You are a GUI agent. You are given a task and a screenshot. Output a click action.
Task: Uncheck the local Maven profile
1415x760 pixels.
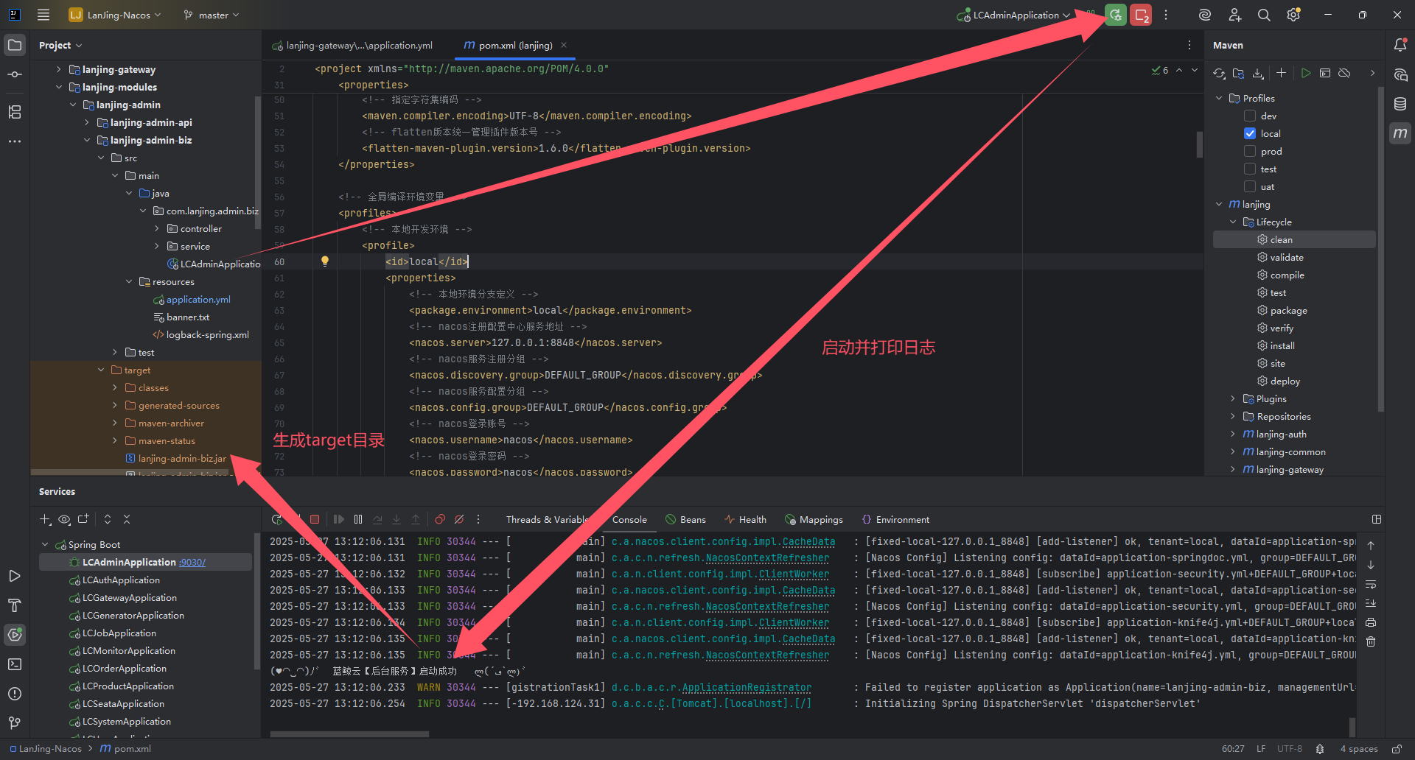tap(1250, 133)
